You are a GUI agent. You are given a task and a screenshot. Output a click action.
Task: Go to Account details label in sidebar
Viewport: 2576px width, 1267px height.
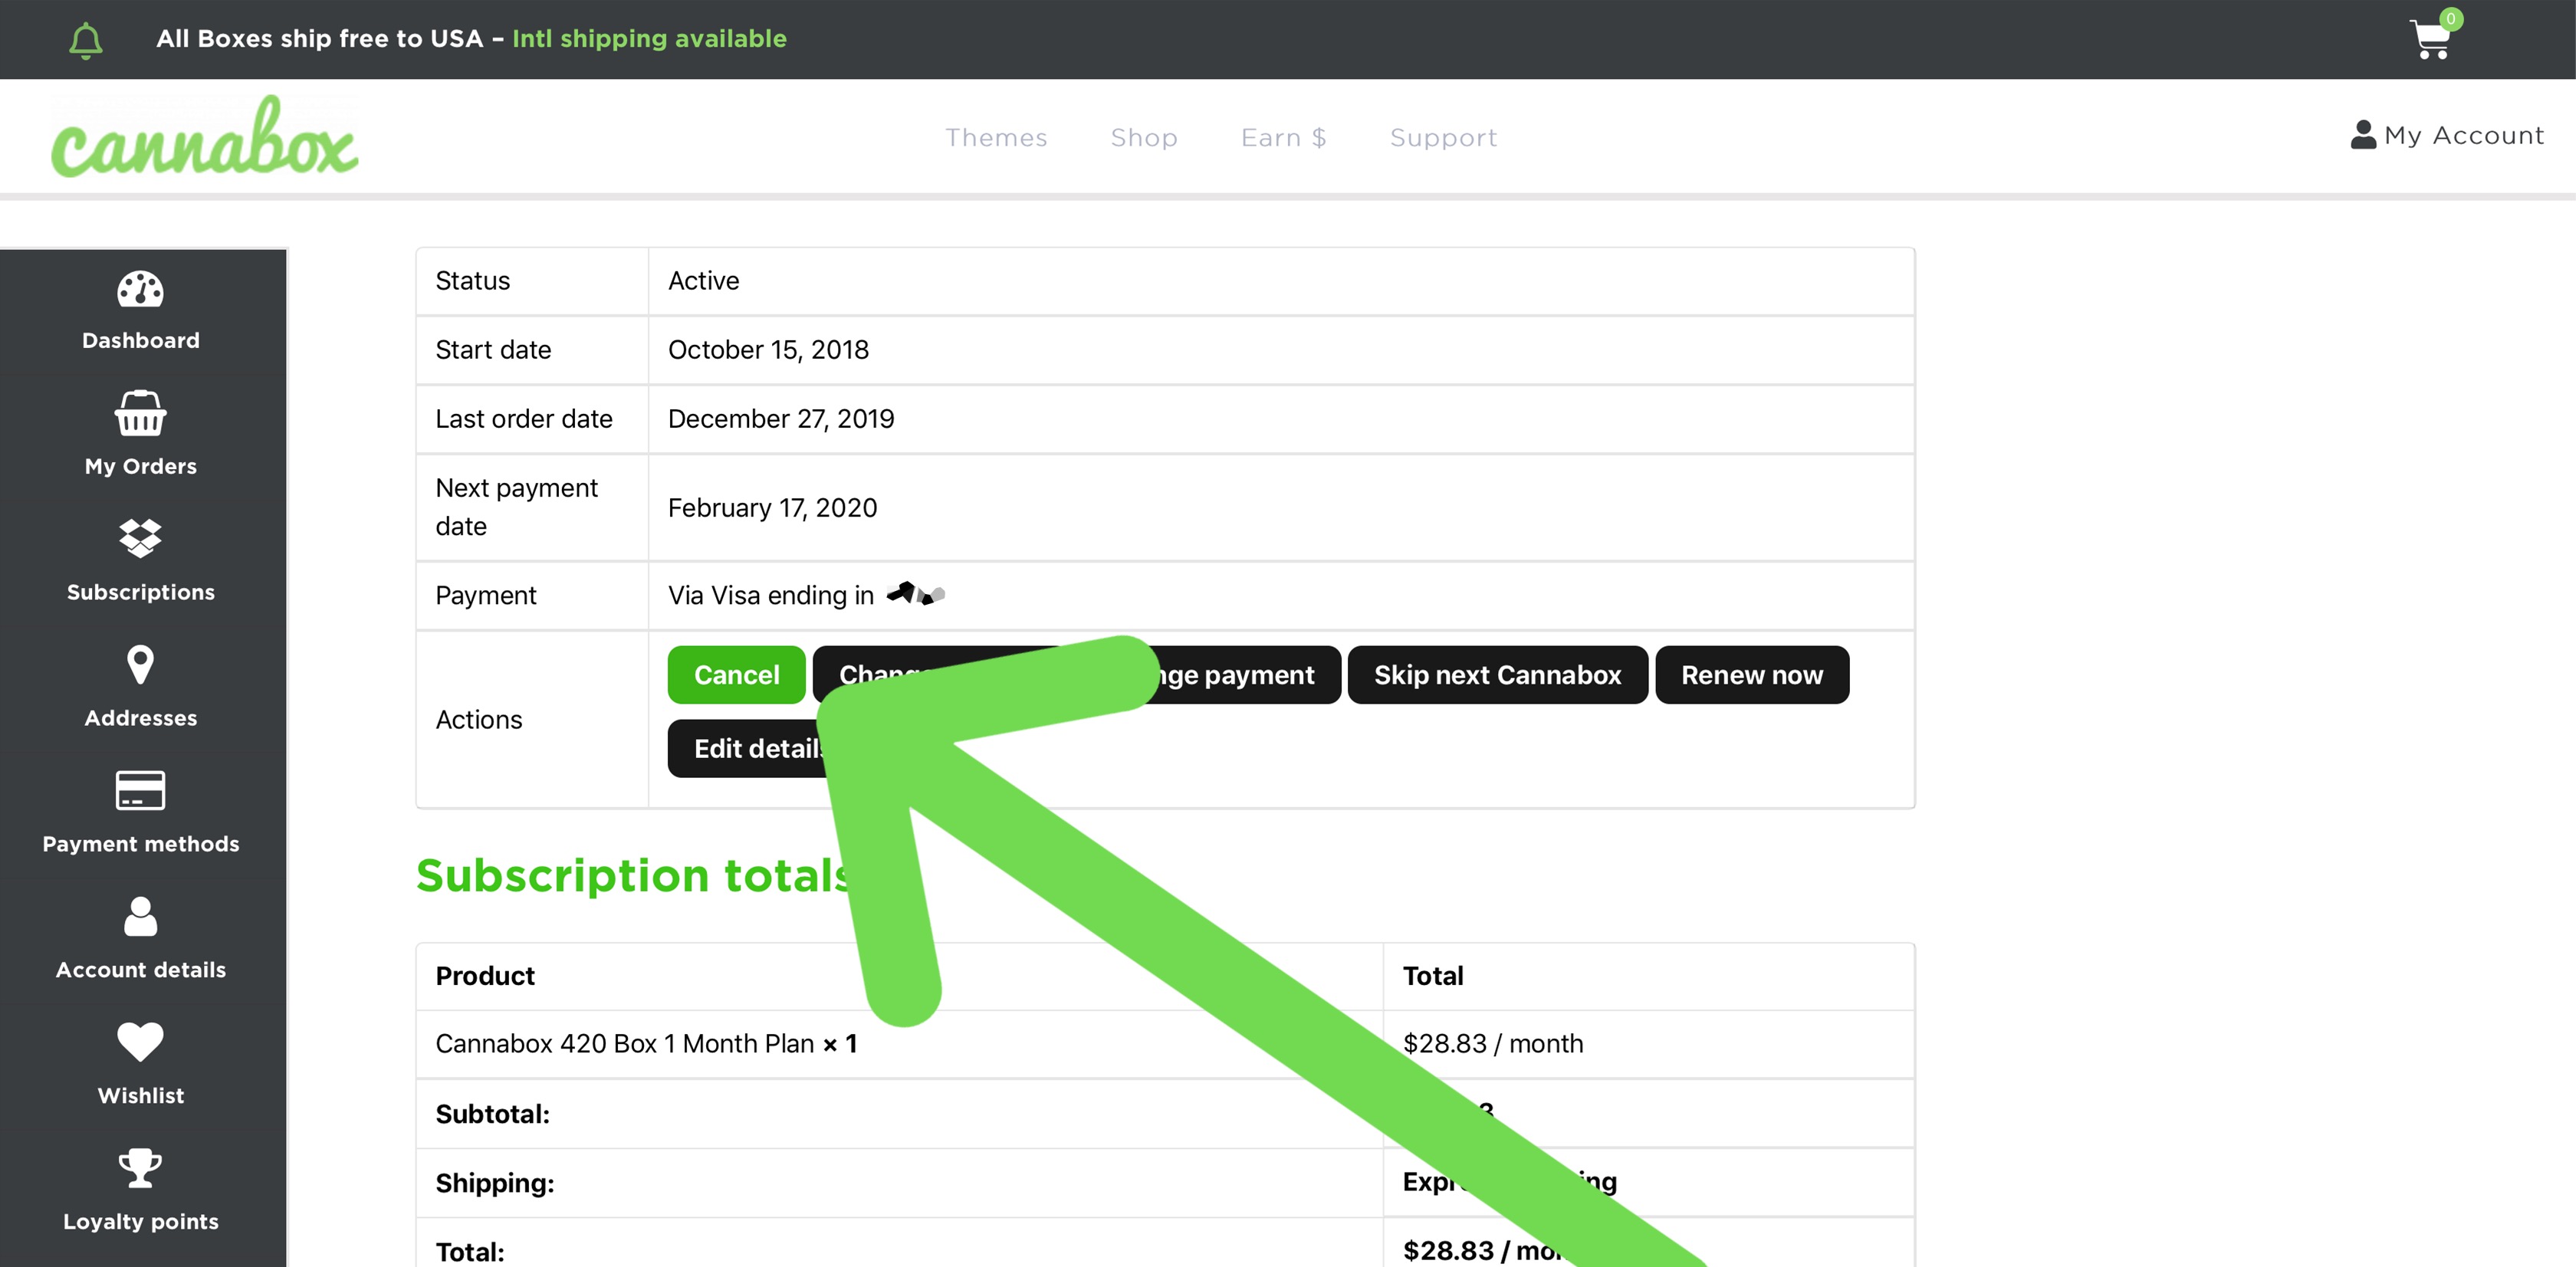[x=140, y=970]
